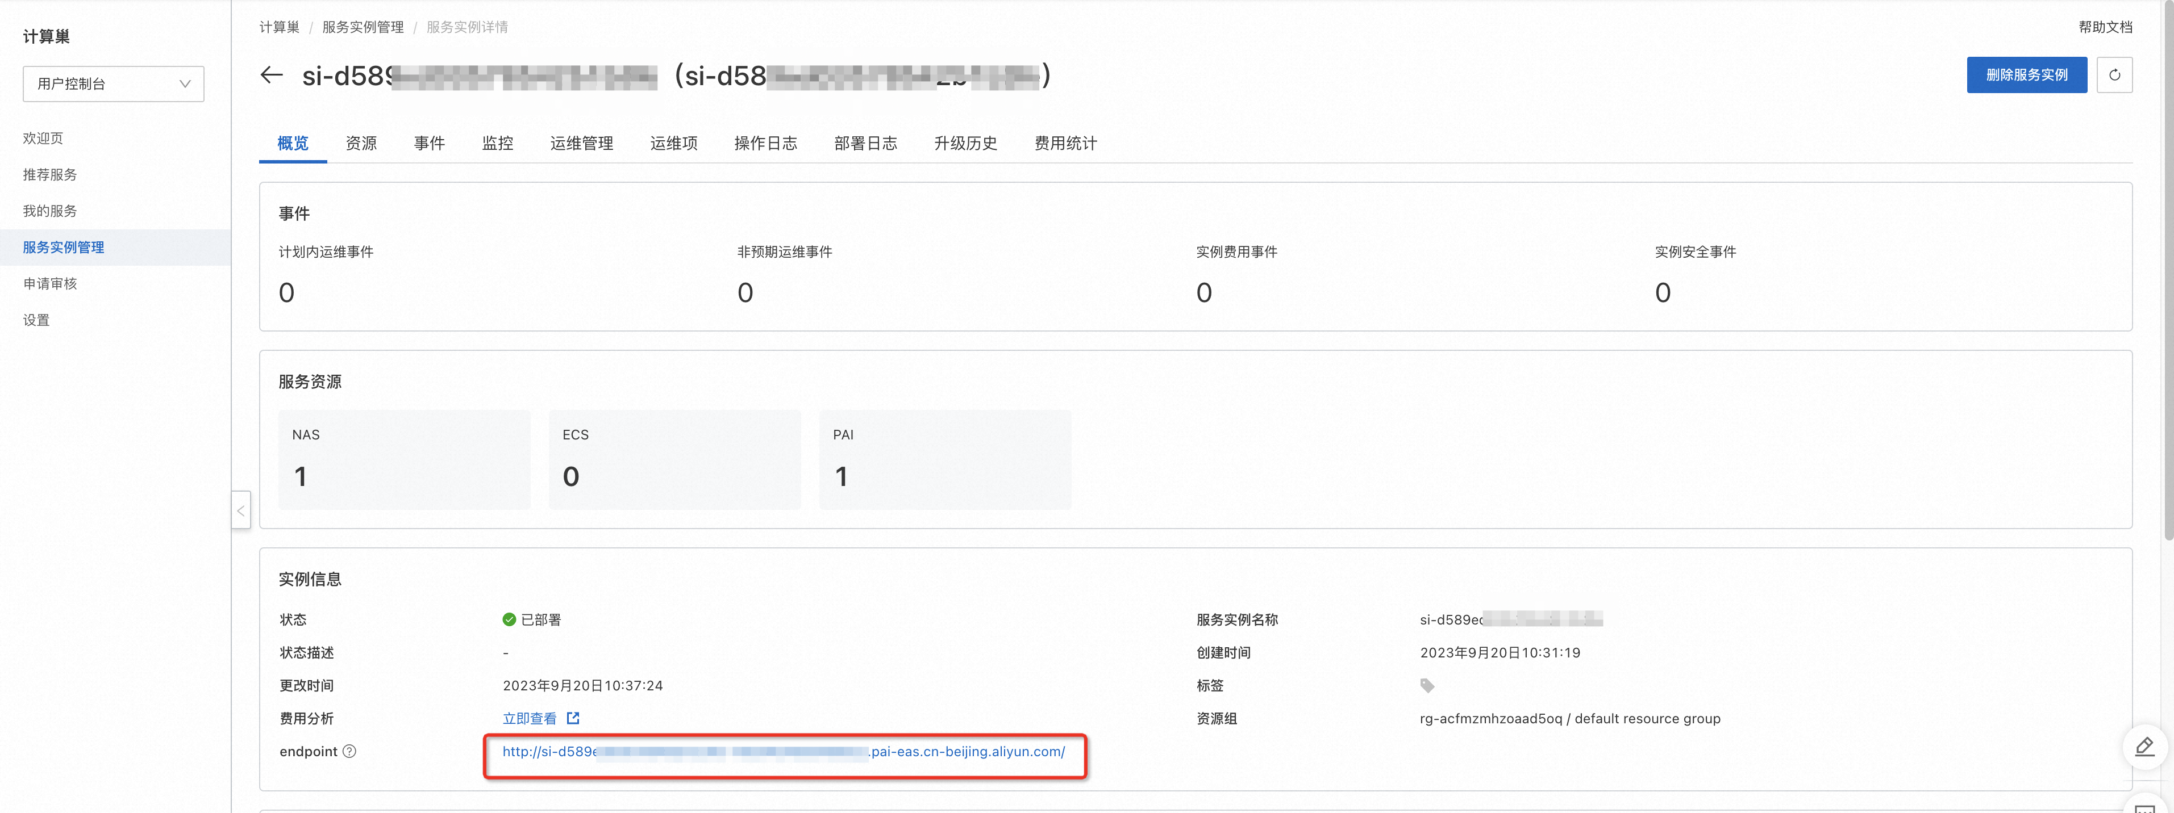2174x813 pixels.
Task: Switch to the 事件 tab
Action: tap(429, 144)
